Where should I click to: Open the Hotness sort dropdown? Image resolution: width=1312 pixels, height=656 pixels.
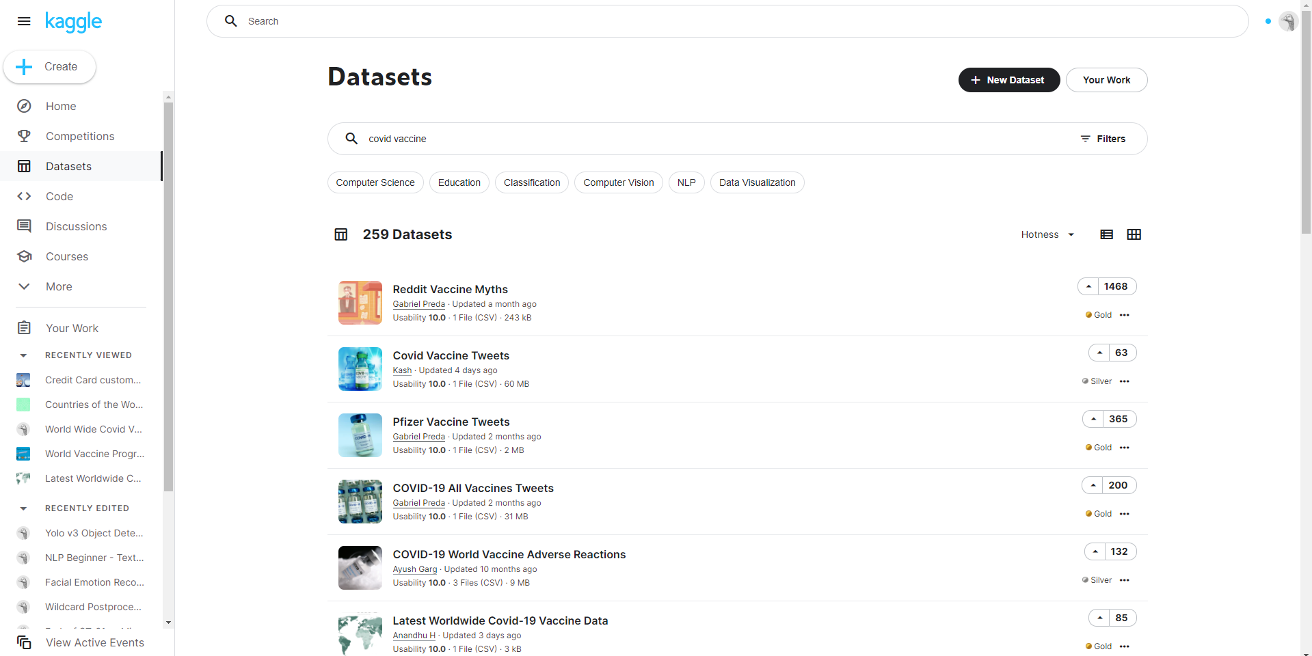[1047, 234]
